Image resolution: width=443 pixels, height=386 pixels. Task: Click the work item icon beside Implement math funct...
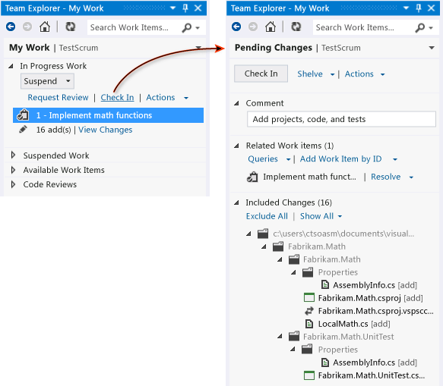(252, 177)
